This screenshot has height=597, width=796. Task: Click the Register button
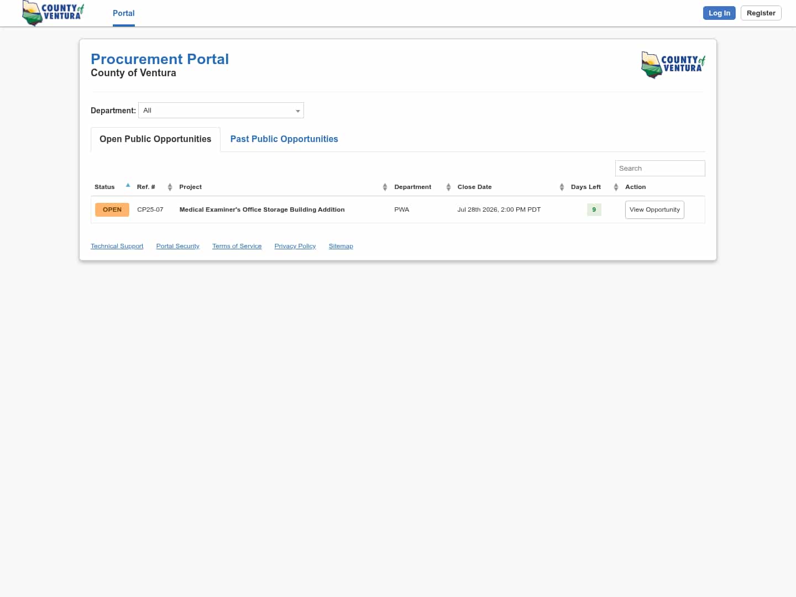(761, 13)
